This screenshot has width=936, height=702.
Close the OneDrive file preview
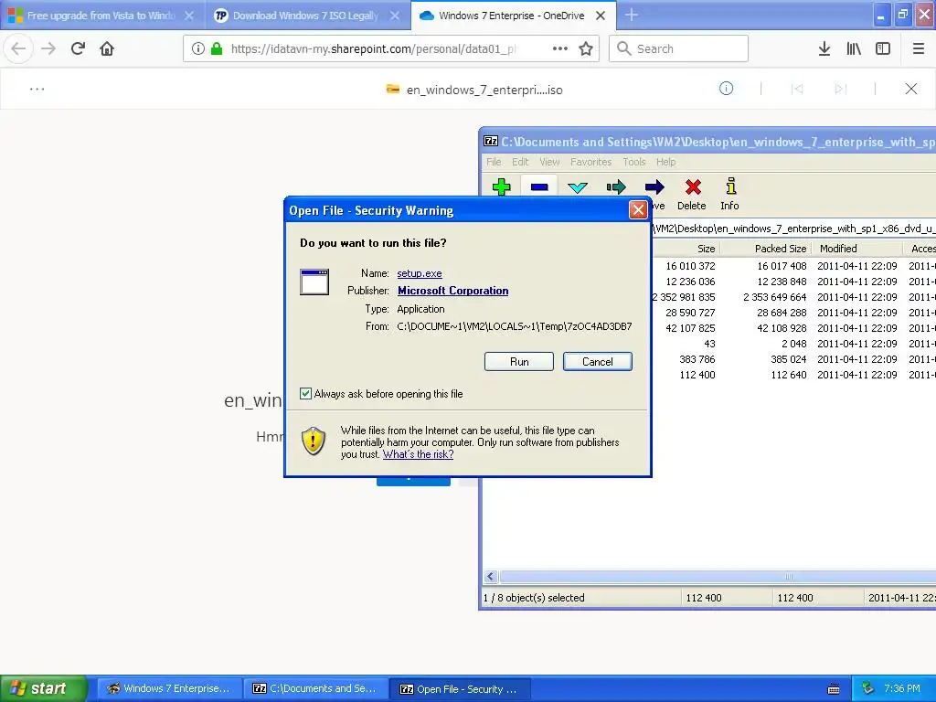(x=911, y=89)
